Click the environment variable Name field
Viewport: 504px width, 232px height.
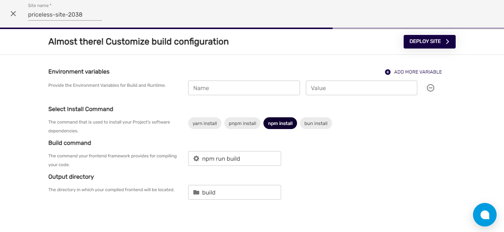coord(244,88)
